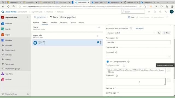Click the Namespace field containing welcome
The height and width of the screenshot is (98, 175).
pyautogui.click(x=138, y=42)
